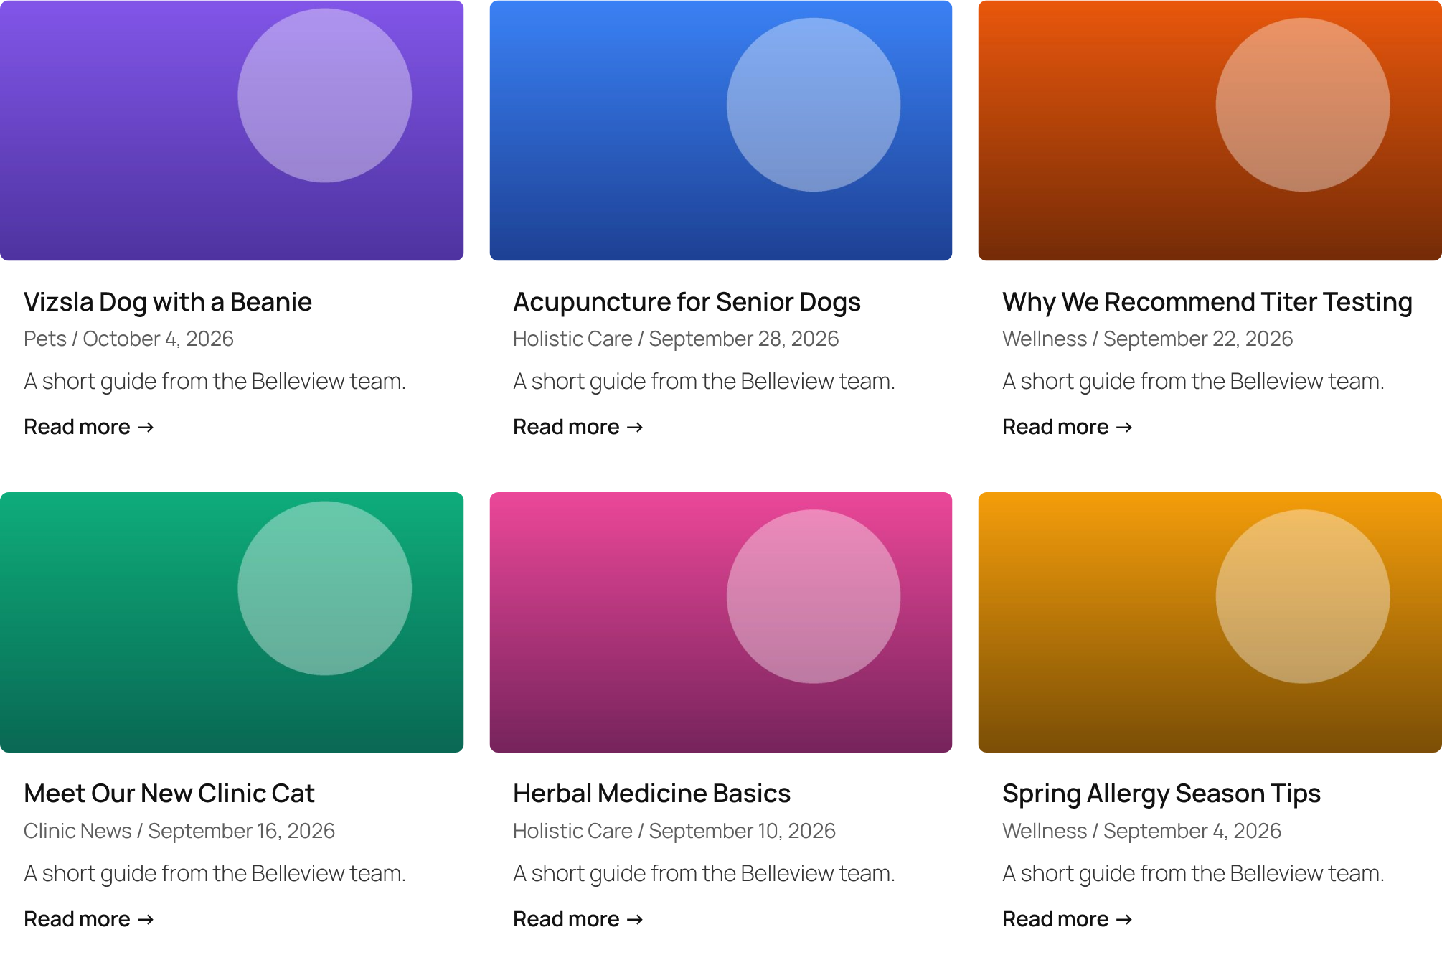Click the Pets October 4, 2026 meta line
1442x960 pixels.
coord(128,339)
